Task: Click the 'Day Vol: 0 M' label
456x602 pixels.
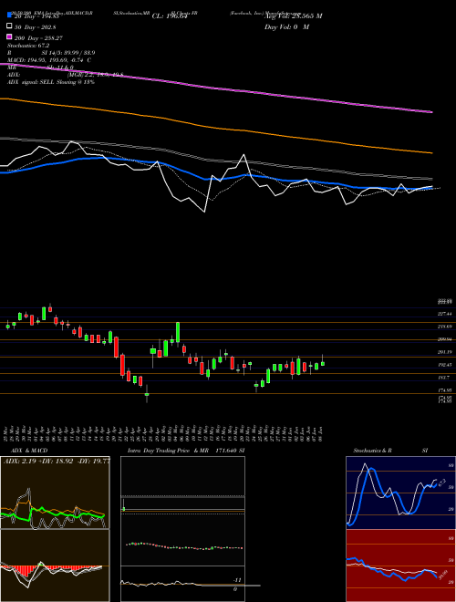Action: tap(286, 26)
